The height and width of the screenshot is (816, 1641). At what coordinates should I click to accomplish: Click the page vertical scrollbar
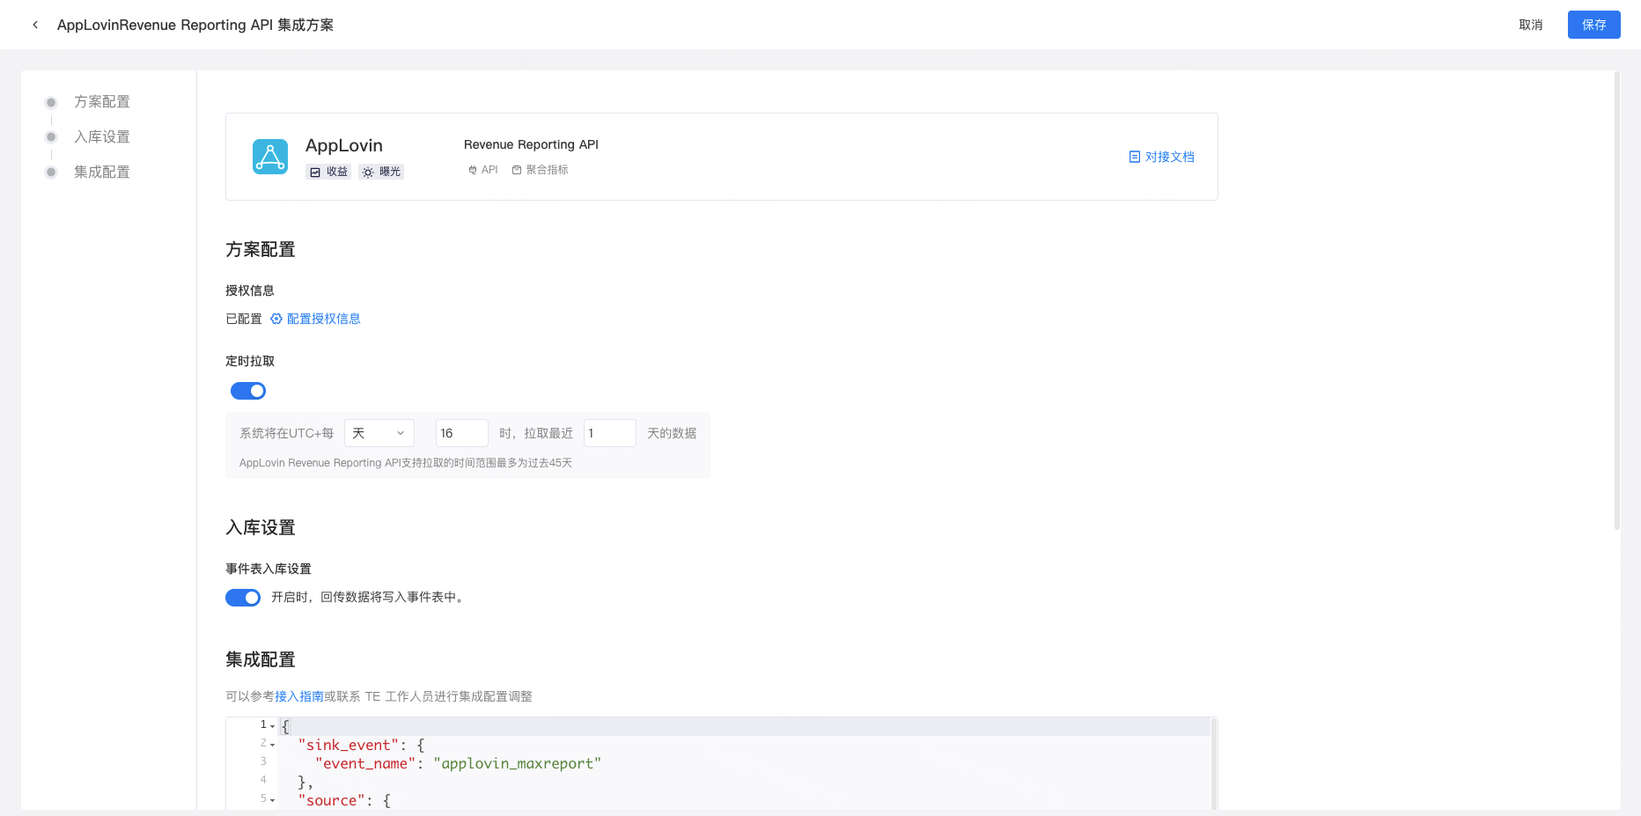(x=1617, y=301)
